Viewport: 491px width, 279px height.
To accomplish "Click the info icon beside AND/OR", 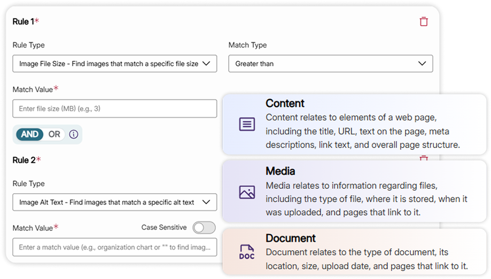I will tap(74, 134).
